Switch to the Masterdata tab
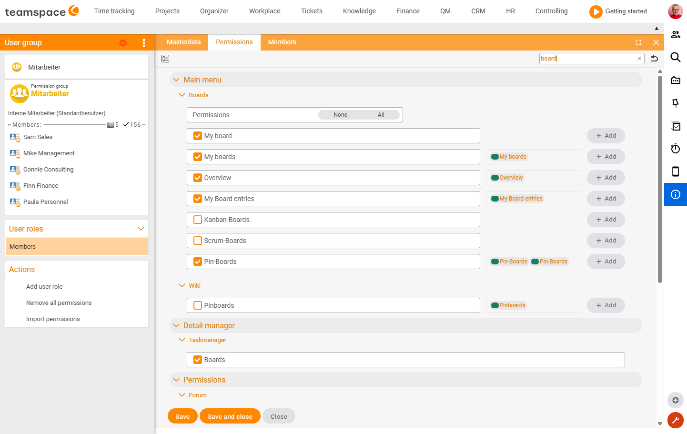 [x=183, y=42]
